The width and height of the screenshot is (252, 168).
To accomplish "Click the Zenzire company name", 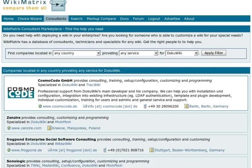I will 14,117.
